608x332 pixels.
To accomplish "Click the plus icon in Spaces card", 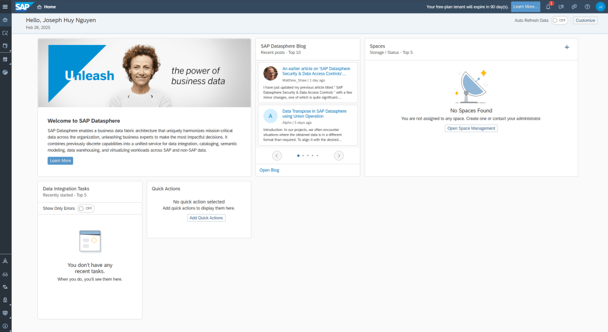I will (566, 47).
